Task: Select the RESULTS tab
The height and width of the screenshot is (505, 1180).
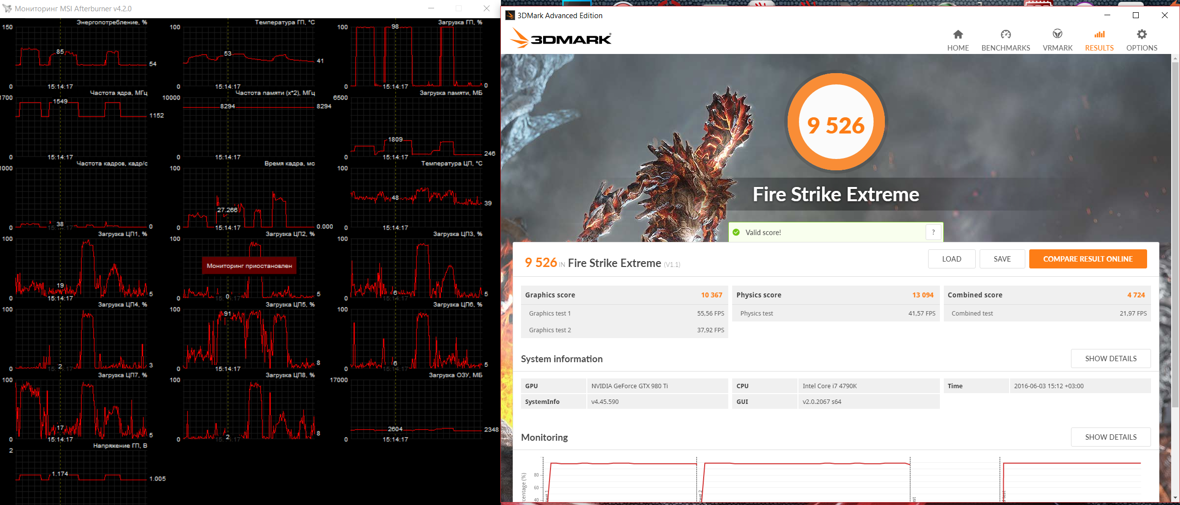Action: click(1099, 40)
